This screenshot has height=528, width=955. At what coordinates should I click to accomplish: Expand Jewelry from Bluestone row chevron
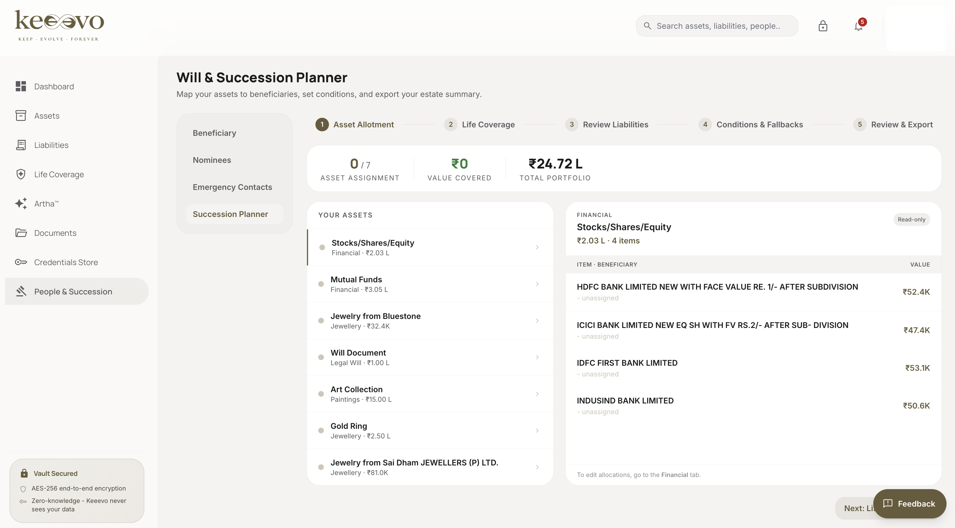tap(537, 321)
